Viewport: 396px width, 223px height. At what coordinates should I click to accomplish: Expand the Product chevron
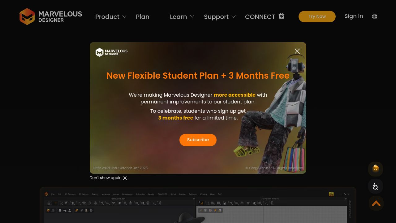pyautogui.click(x=124, y=16)
